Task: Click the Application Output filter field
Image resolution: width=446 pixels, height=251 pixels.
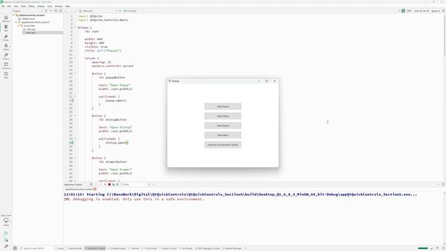Action: pyautogui.click(x=135, y=184)
